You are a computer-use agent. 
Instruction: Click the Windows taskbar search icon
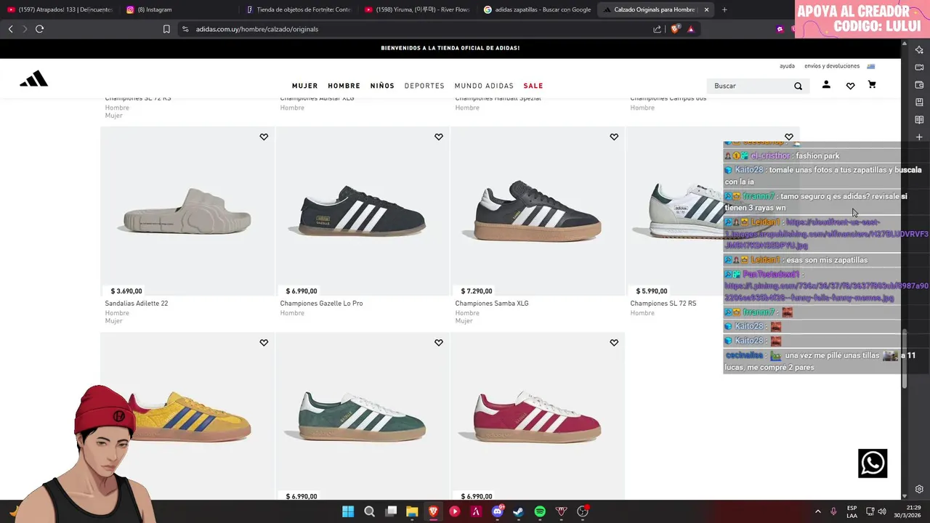coord(369,511)
